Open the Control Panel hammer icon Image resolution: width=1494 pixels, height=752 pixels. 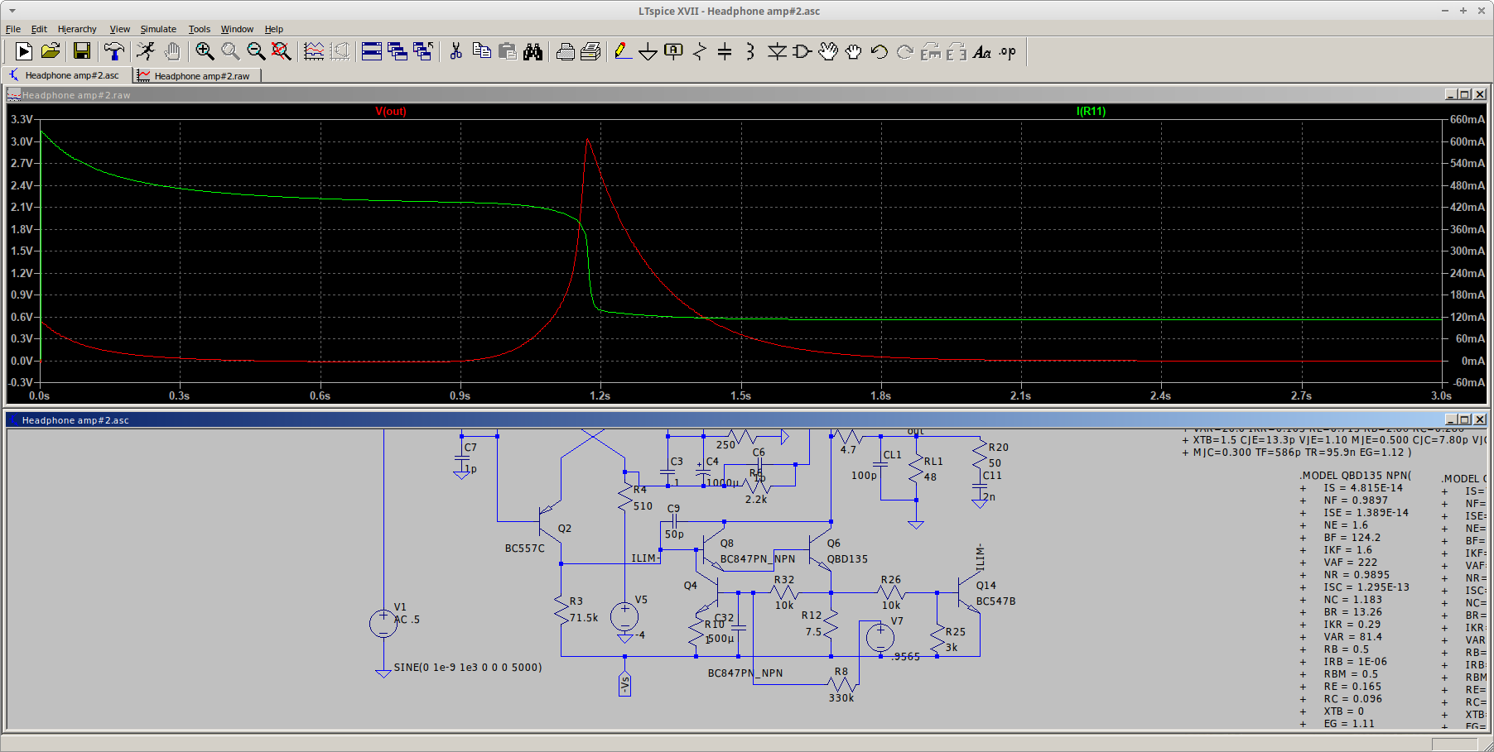(x=114, y=51)
